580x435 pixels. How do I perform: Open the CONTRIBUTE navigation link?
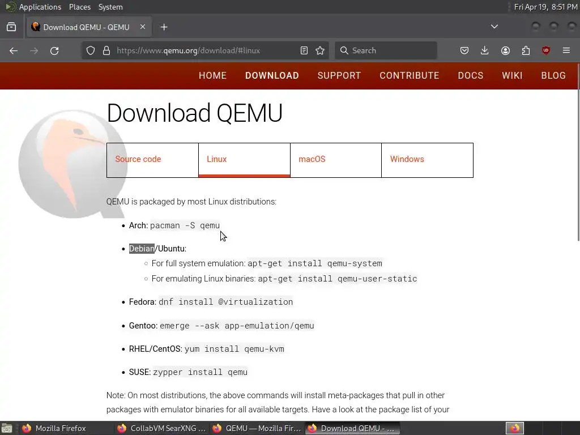pyautogui.click(x=410, y=75)
